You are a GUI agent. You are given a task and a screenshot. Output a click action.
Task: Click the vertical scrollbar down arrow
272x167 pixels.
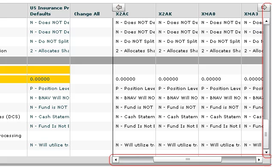pyautogui.click(x=266, y=152)
